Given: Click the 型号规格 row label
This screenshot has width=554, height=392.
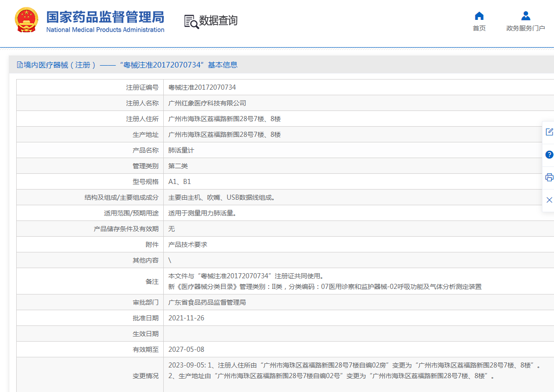Looking at the screenshot, I should click(145, 182).
